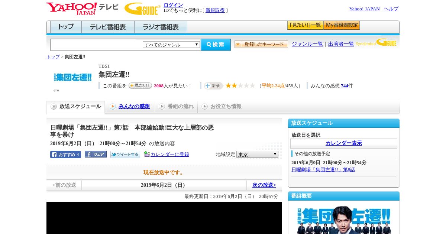Open the カレンダーに登録 link

point(170,155)
